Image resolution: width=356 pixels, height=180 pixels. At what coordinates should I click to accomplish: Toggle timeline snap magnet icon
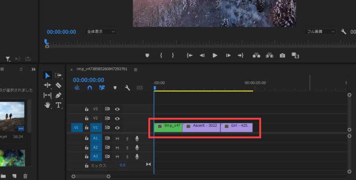click(90, 88)
